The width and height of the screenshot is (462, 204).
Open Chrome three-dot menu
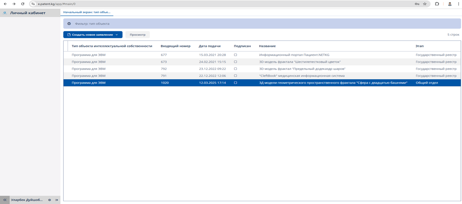[x=458, y=4]
